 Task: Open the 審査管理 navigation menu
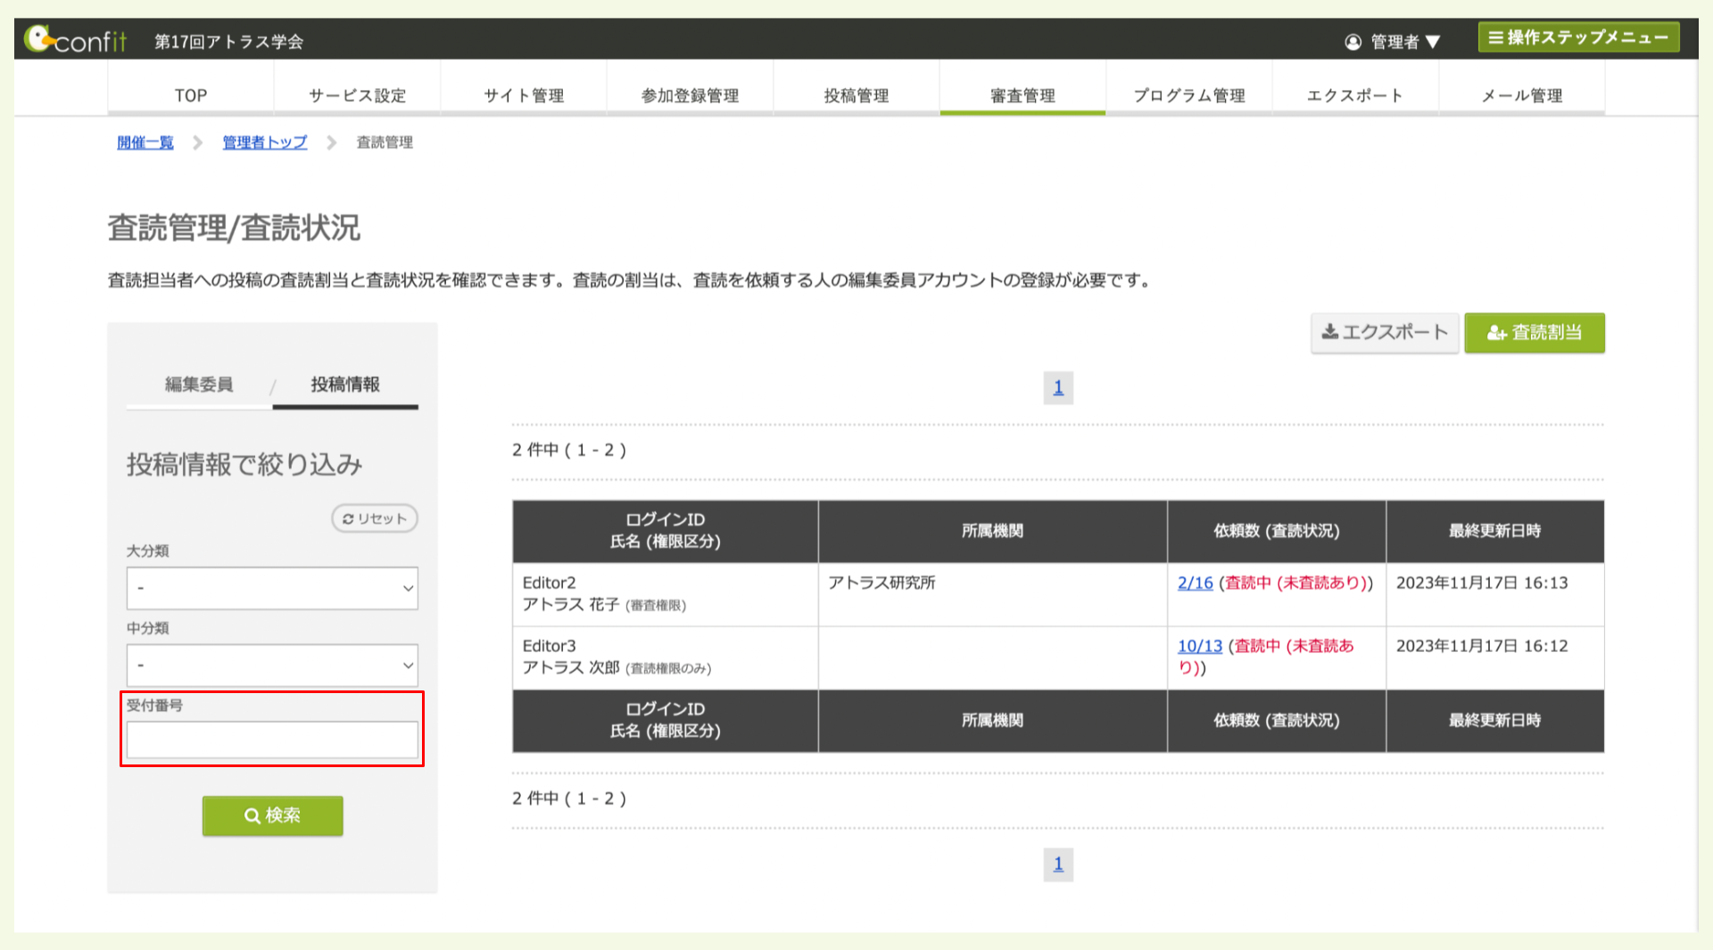(1022, 95)
